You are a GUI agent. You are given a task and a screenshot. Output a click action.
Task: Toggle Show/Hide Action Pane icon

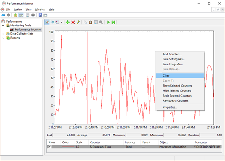(46, 15)
